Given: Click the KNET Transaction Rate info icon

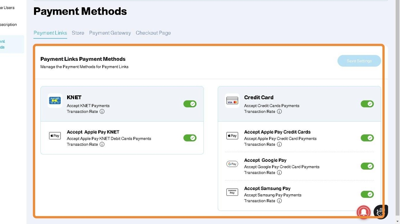Looking at the screenshot, I should click(x=102, y=111).
